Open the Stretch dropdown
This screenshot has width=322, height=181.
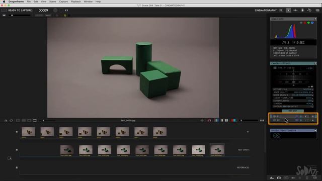tap(293, 104)
